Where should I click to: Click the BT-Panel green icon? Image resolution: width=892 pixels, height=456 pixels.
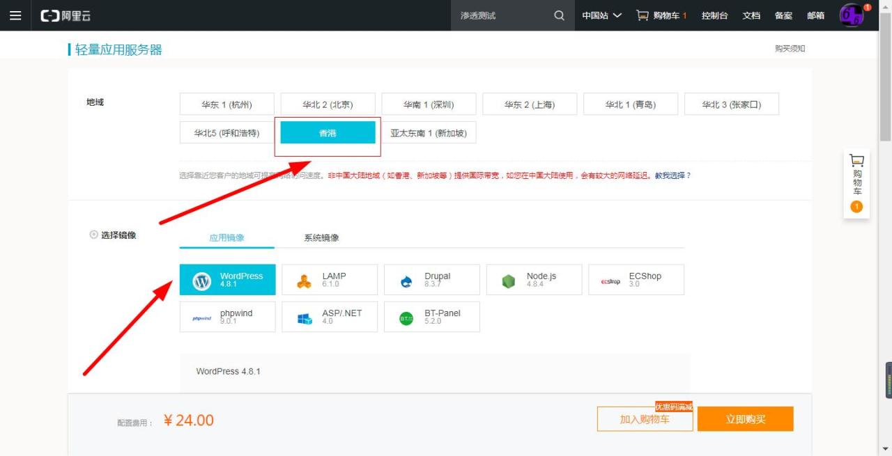406,318
